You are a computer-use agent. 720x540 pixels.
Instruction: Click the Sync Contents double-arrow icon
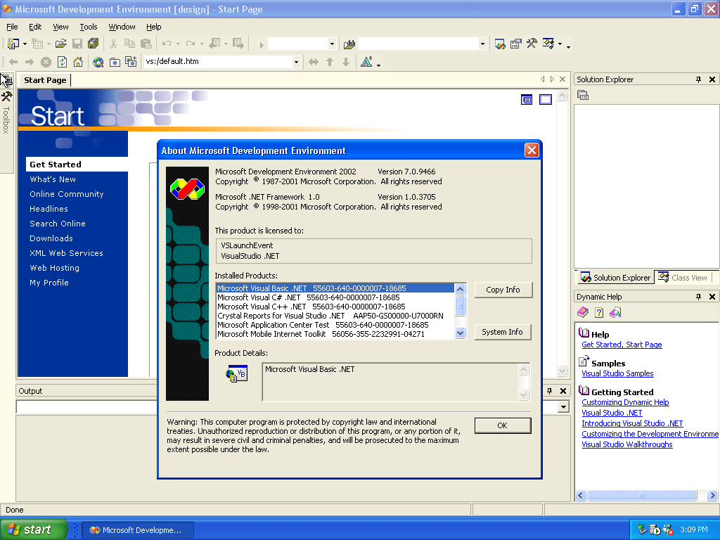click(314, 62)
